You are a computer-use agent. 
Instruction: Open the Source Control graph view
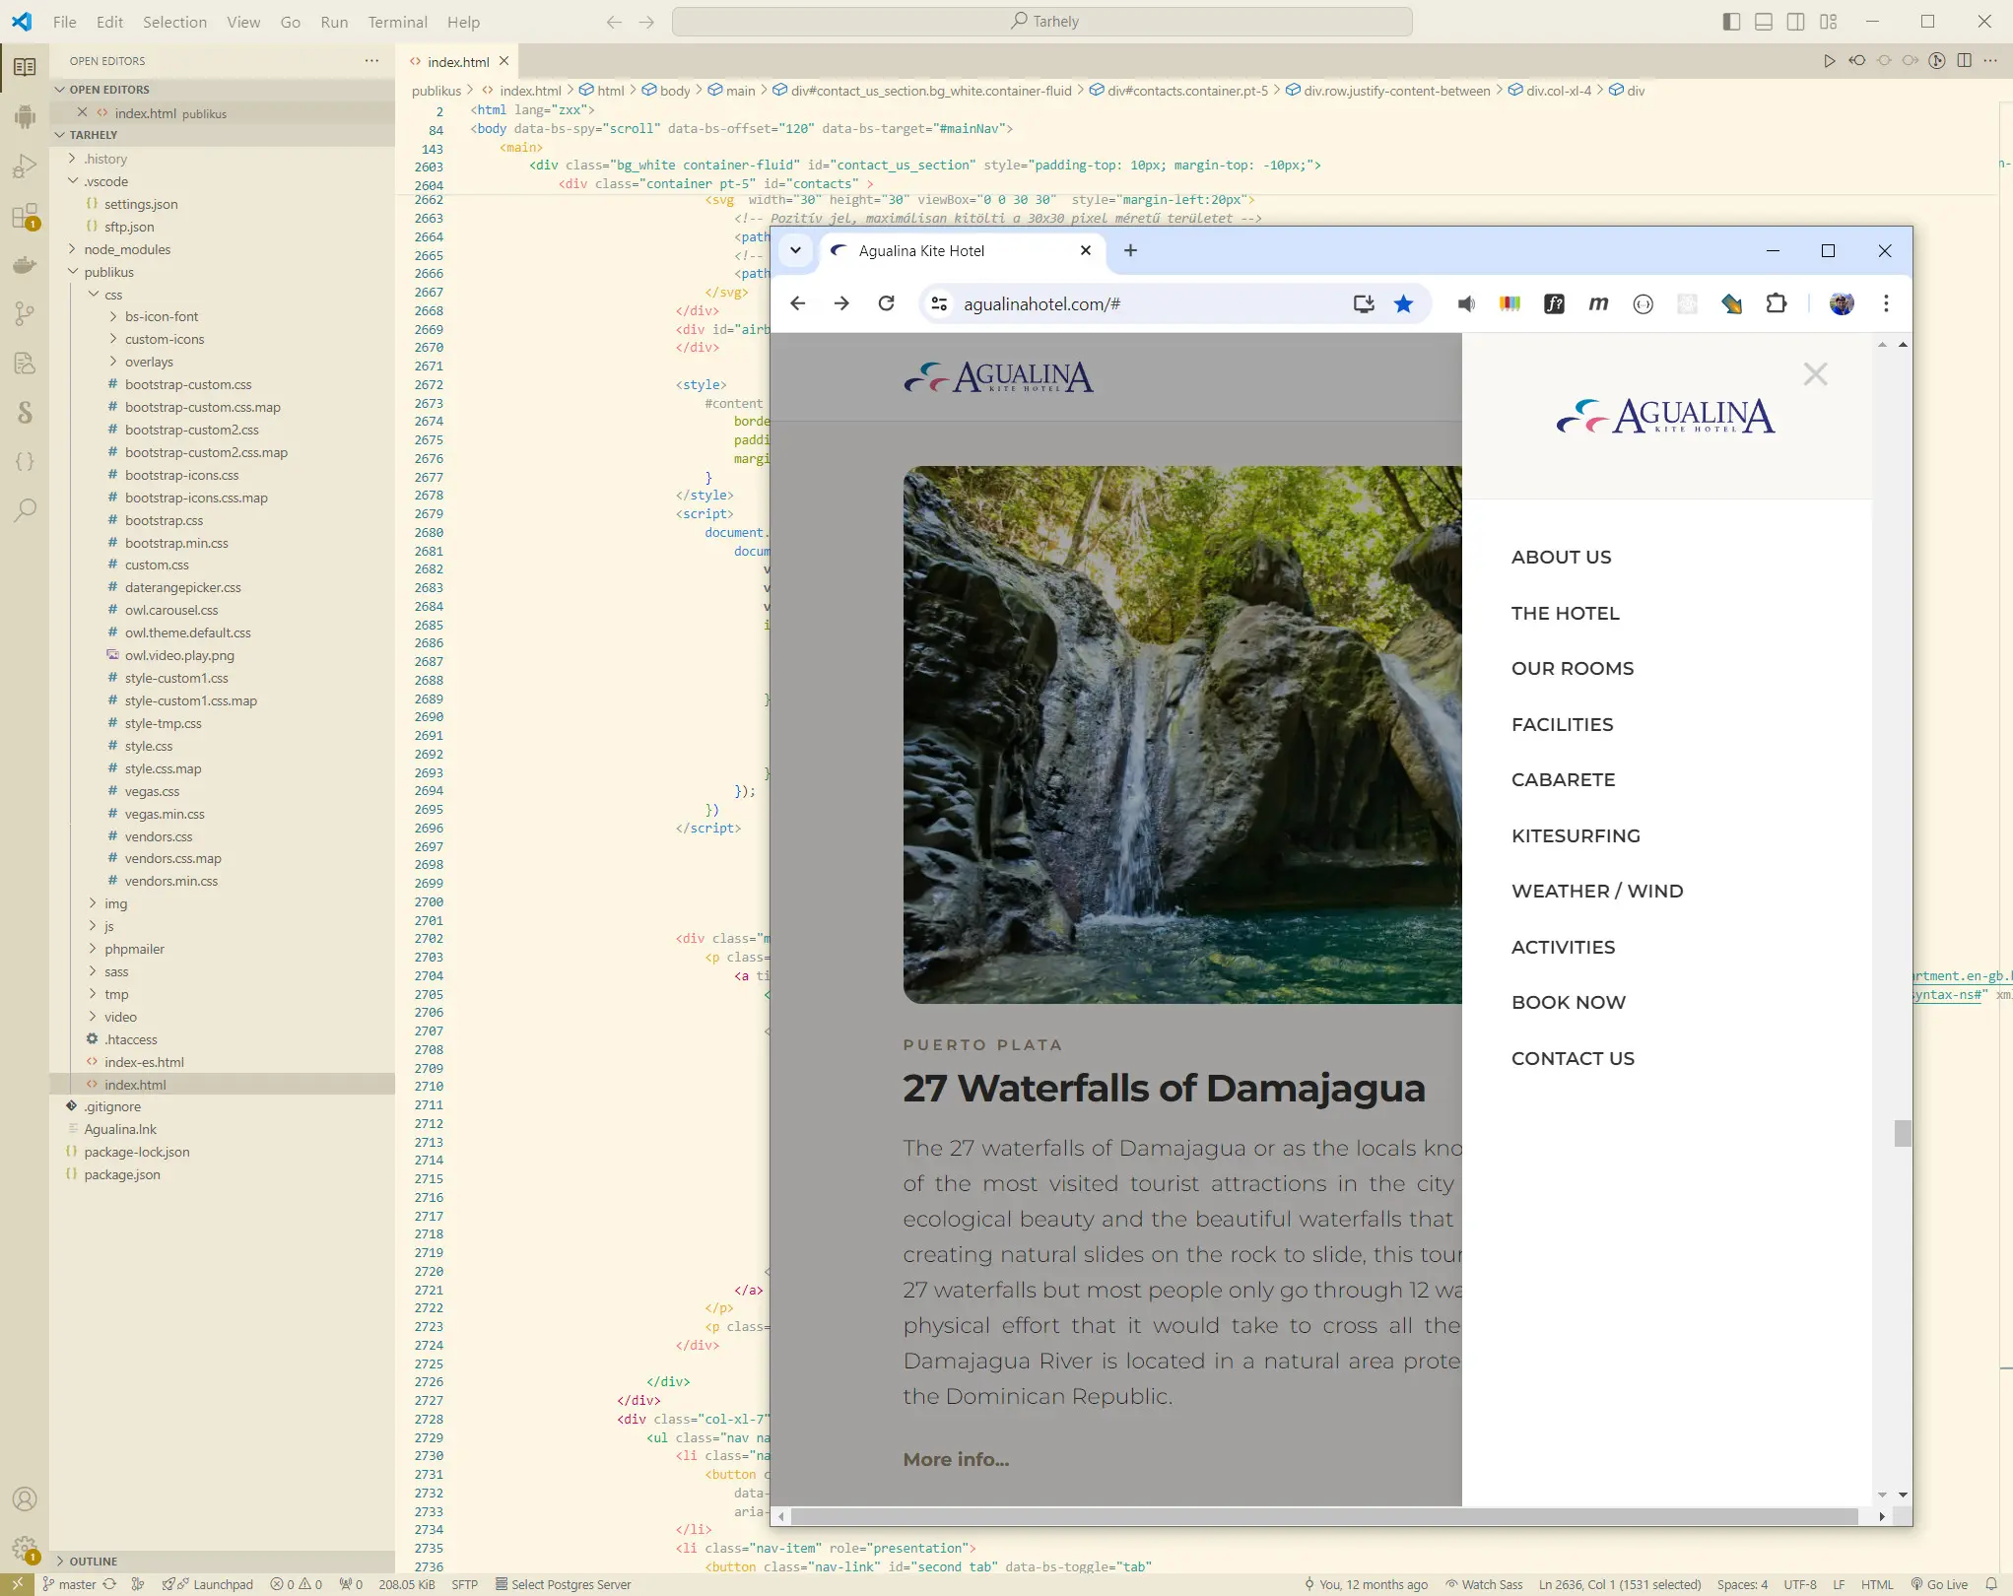tap(25, 313)
